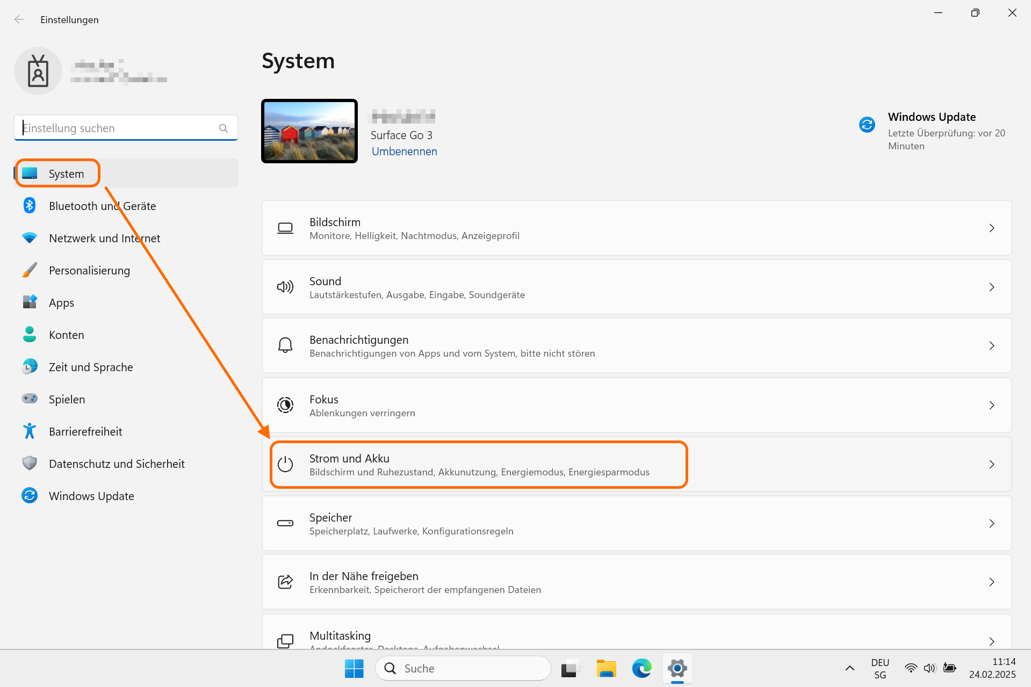
Task: Click the Umbenennen link
Action: pos(404,151)
